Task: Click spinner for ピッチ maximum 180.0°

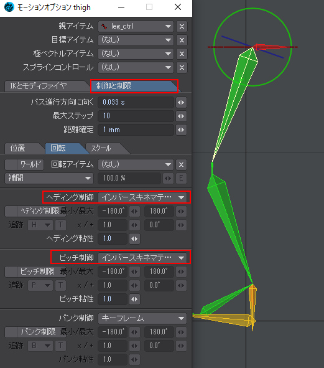Action: click(181, 271)
